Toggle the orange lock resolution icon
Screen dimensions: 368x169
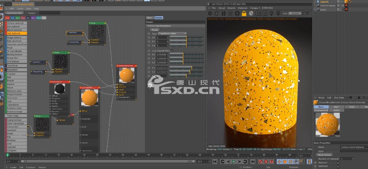[x=244, y=14]
